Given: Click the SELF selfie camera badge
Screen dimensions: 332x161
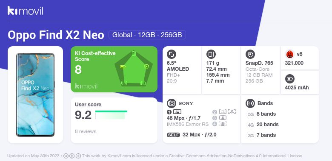Looking at the screenshot, I should [x=173, y=135].
